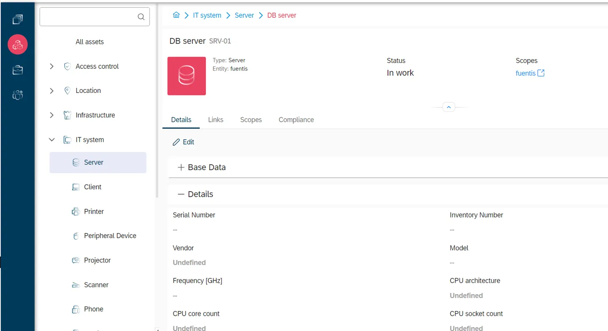The height and width of the screenshot is (331, 608).
Task: Click the search magnifier icon
Action: tap(141, 17)
